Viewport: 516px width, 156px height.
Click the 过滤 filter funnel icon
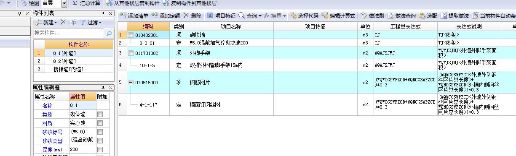(x=83, y=22)
